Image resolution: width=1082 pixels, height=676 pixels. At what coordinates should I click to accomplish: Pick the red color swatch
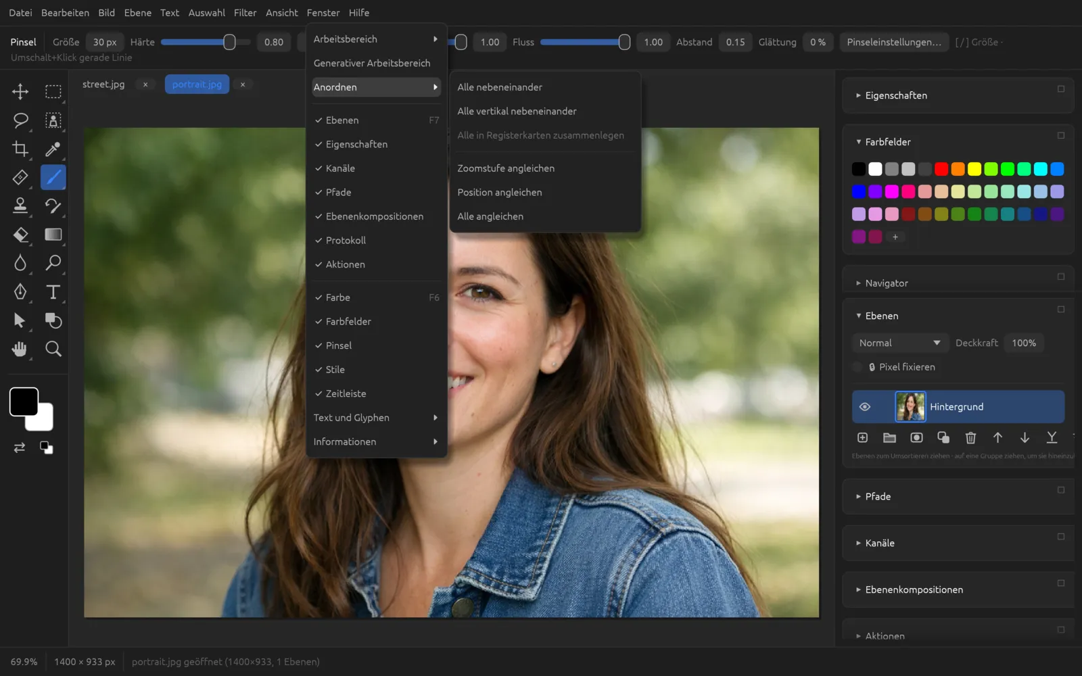[x=941, y=169]
